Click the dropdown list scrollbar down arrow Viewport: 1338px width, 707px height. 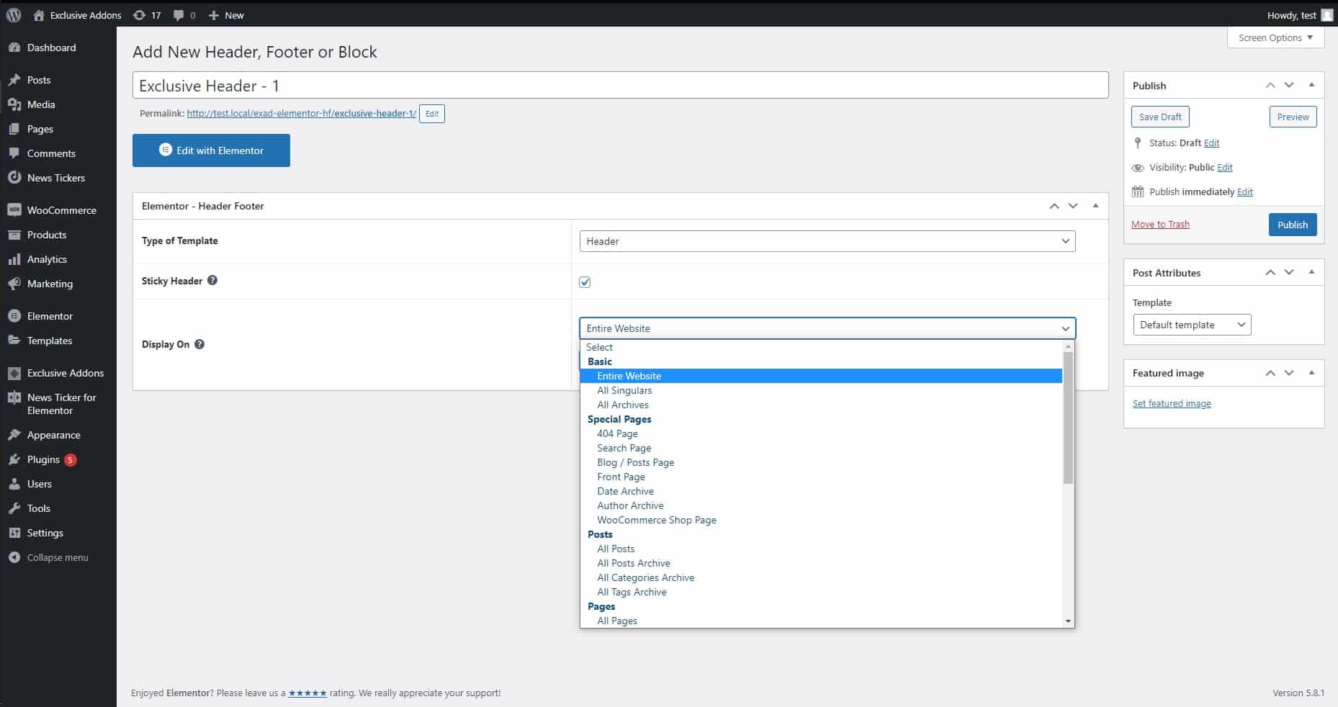1068,621
